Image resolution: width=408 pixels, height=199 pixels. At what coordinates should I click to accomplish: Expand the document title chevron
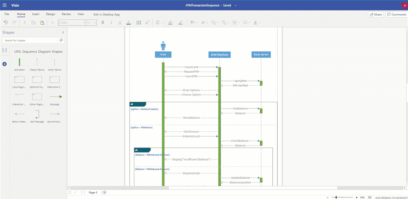(x=236, y=5)
